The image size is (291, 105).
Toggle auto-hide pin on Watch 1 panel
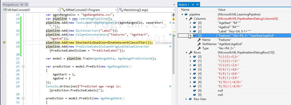click(x=193, y=5)
